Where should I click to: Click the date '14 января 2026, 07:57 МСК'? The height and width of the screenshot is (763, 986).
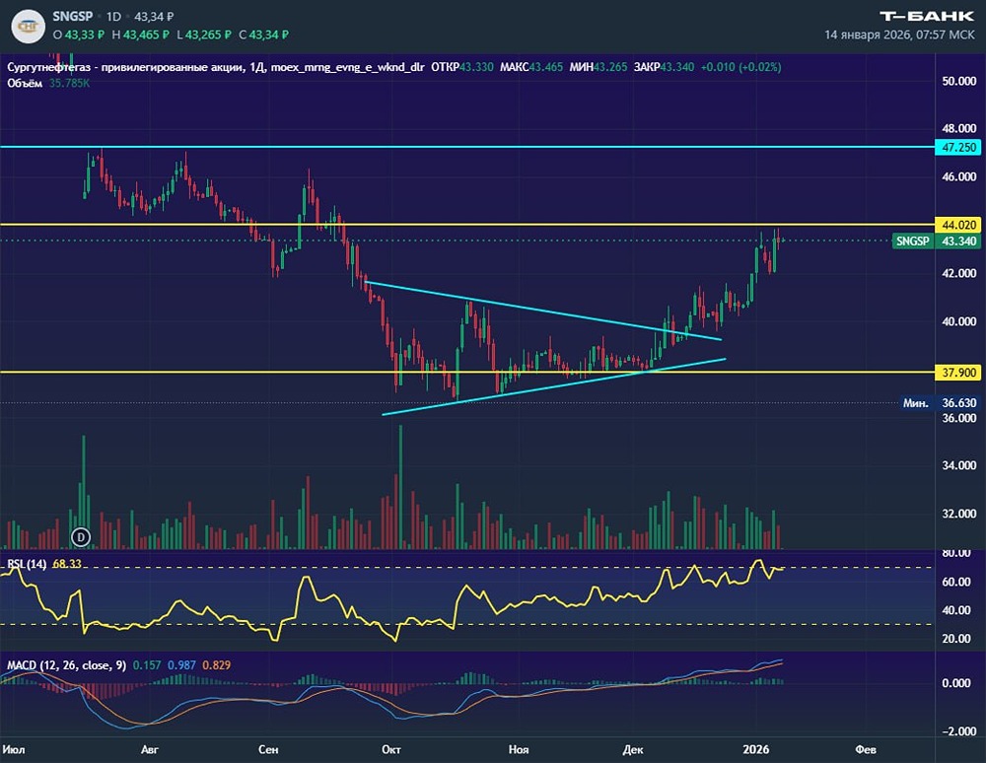[899, 35]
